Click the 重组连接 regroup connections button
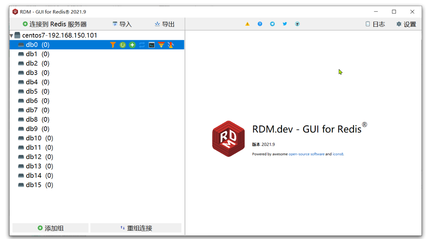Viewport: 443px width, 239px height. (136, 228)
